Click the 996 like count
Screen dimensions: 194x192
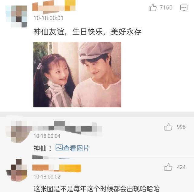click(x=181, y=127)
